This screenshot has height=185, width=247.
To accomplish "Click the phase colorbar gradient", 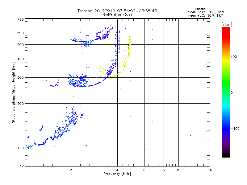I will click(226, 92).
